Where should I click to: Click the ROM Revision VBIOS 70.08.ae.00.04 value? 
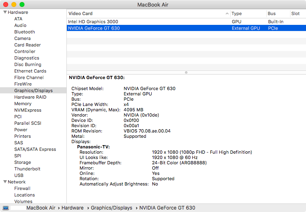(x=147, y=131)
